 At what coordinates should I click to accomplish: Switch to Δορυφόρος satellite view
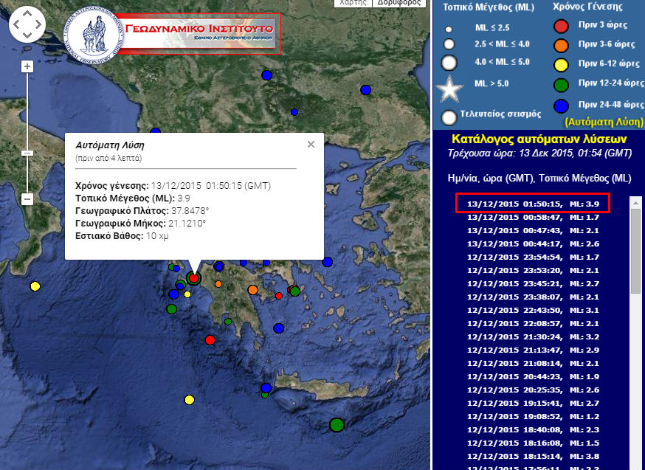click(399, 3)
